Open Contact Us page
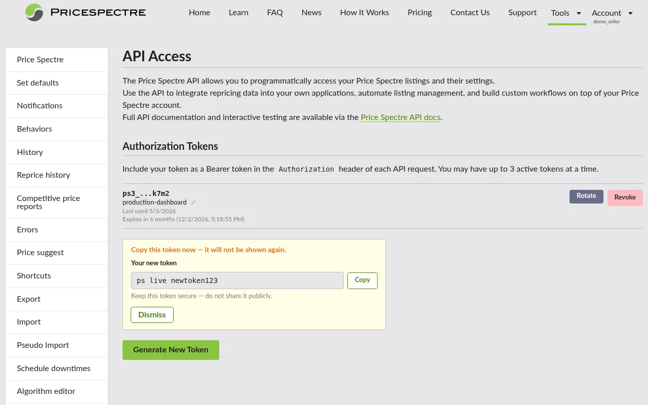 point(470,13)
